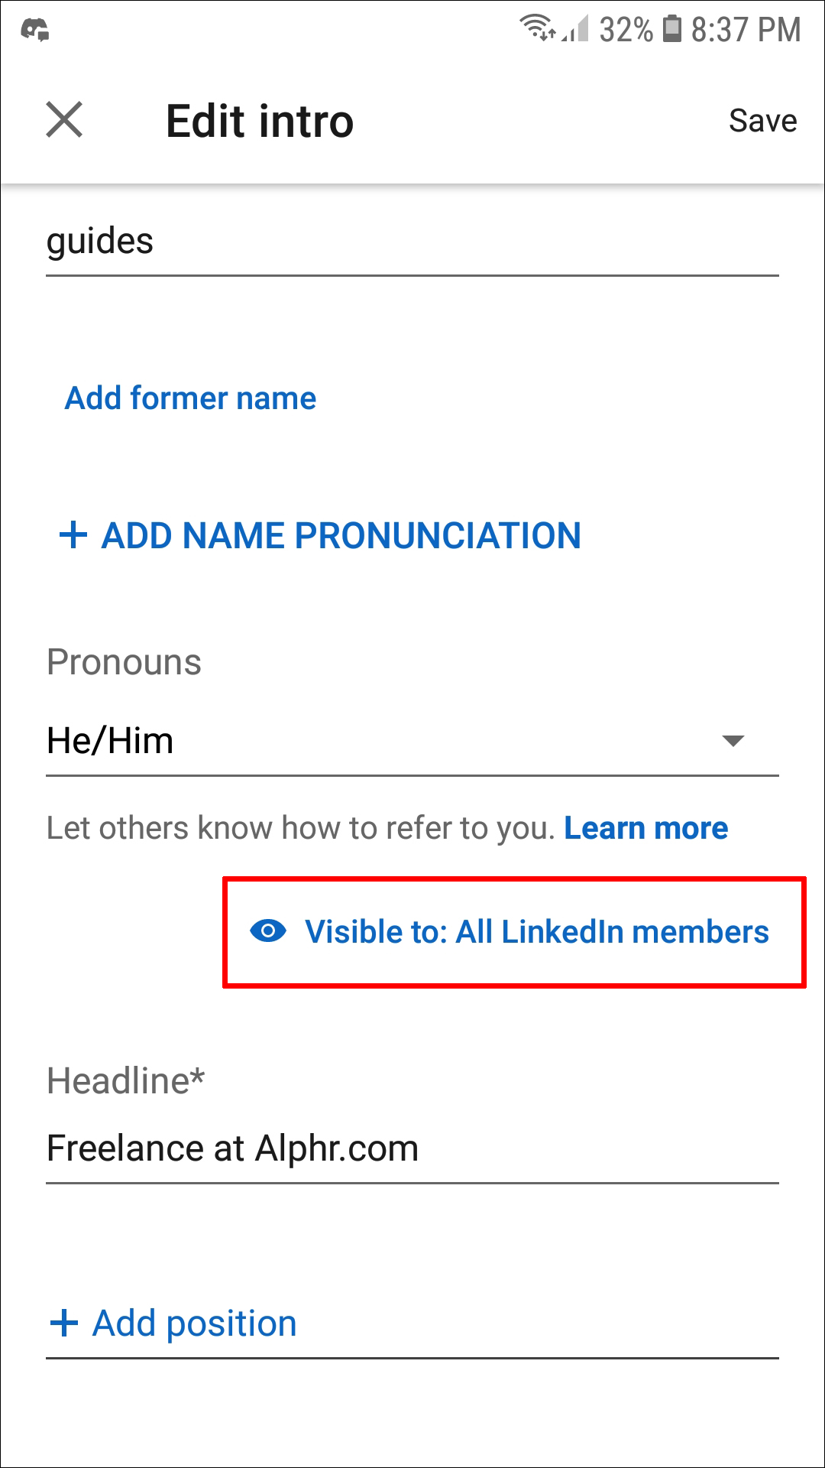Tap the Discord notification icon in status bar
This screenshot has width=825, height=1468.
[34, 31]
